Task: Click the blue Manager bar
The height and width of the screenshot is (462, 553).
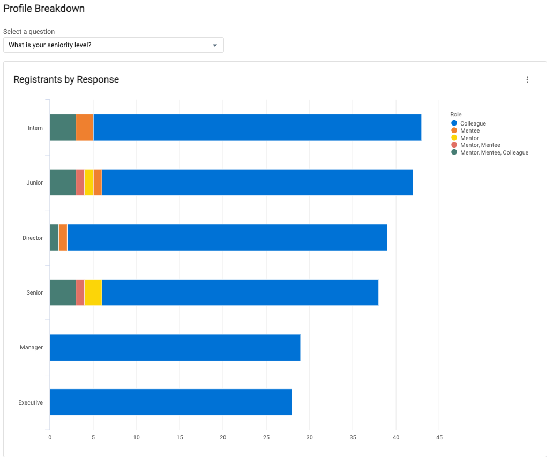Action: (x=175, y=348)
